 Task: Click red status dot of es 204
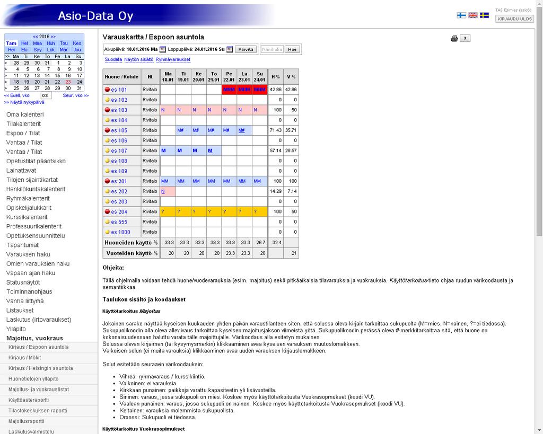107,211
